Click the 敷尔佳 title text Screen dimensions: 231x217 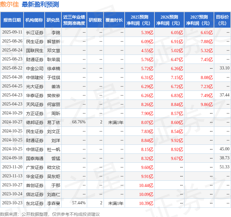click(9, 4)
